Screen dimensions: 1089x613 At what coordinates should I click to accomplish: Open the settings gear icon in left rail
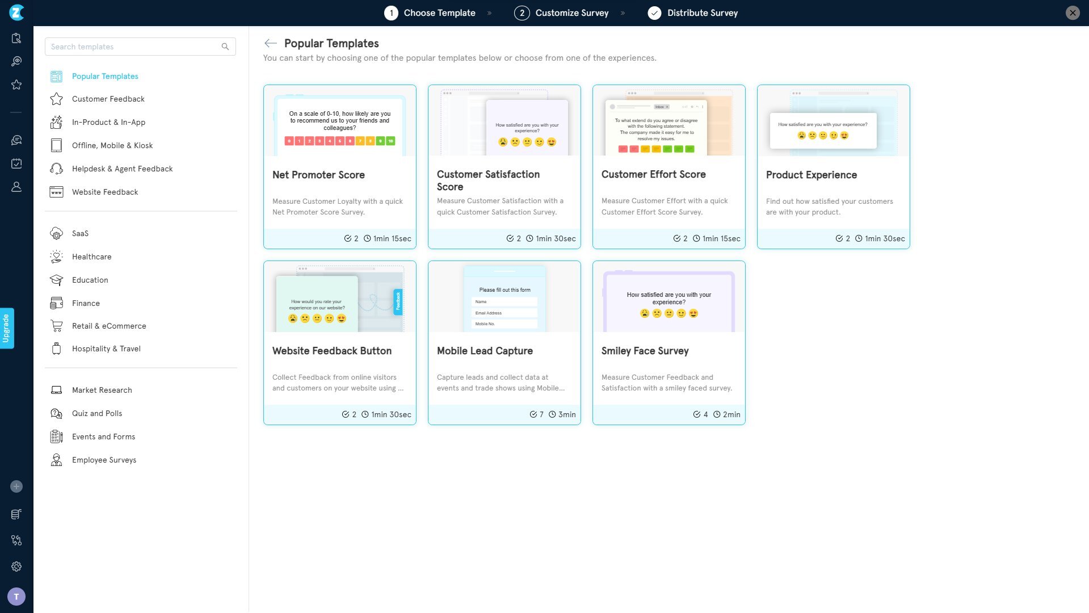(16, 566)
